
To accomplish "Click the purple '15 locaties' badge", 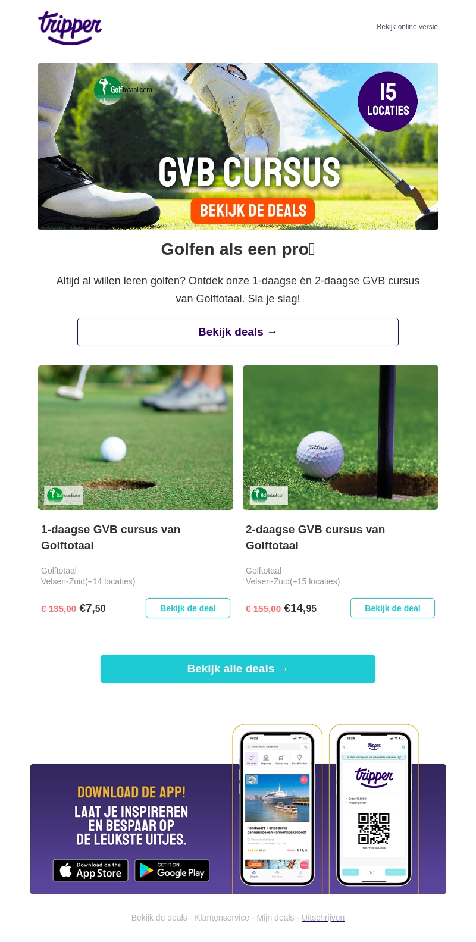I will pyautogui.click(x=388, y=101).
